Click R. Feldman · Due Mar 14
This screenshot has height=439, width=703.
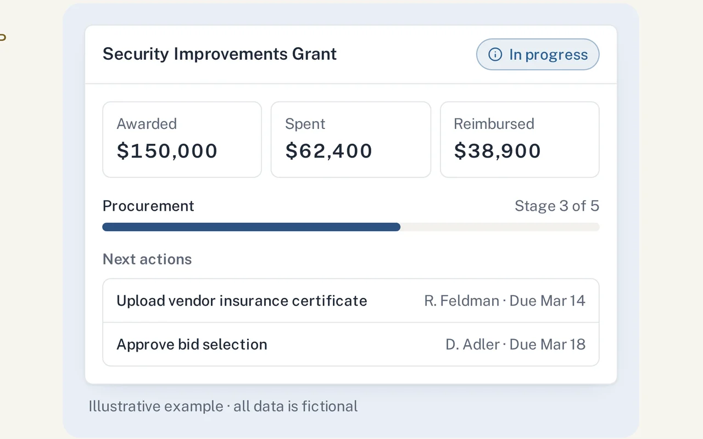(x=505, y=301)
